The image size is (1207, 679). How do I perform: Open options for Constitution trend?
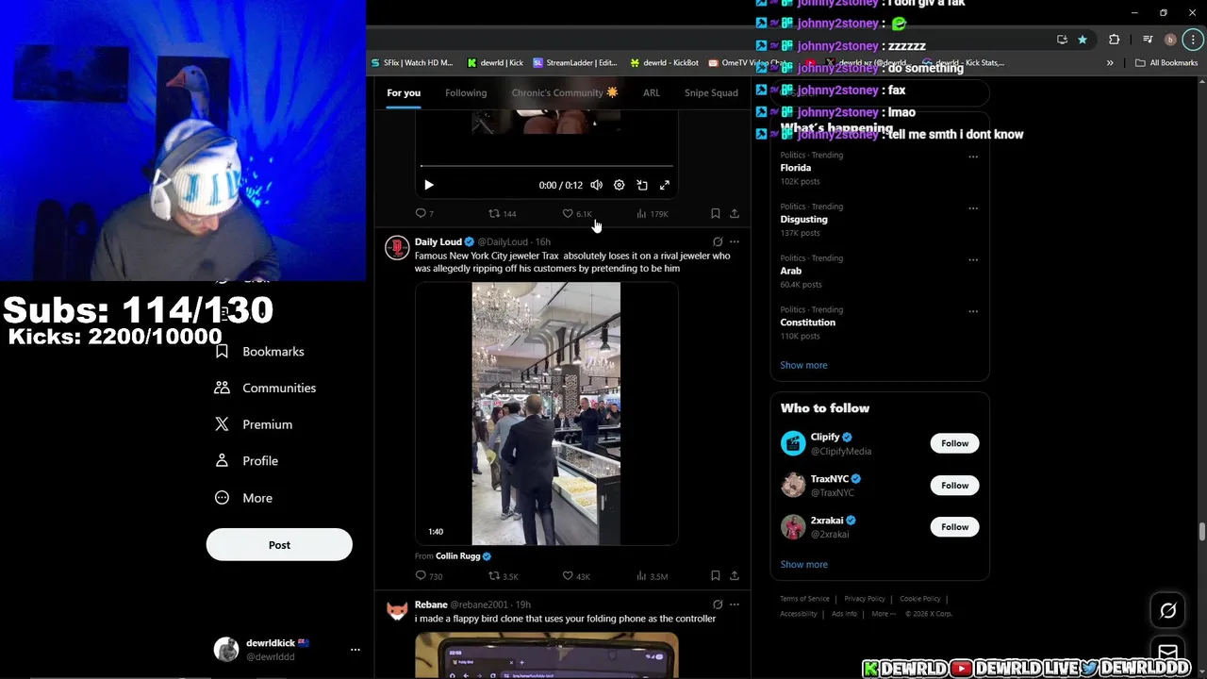click(x=973, y=311)
